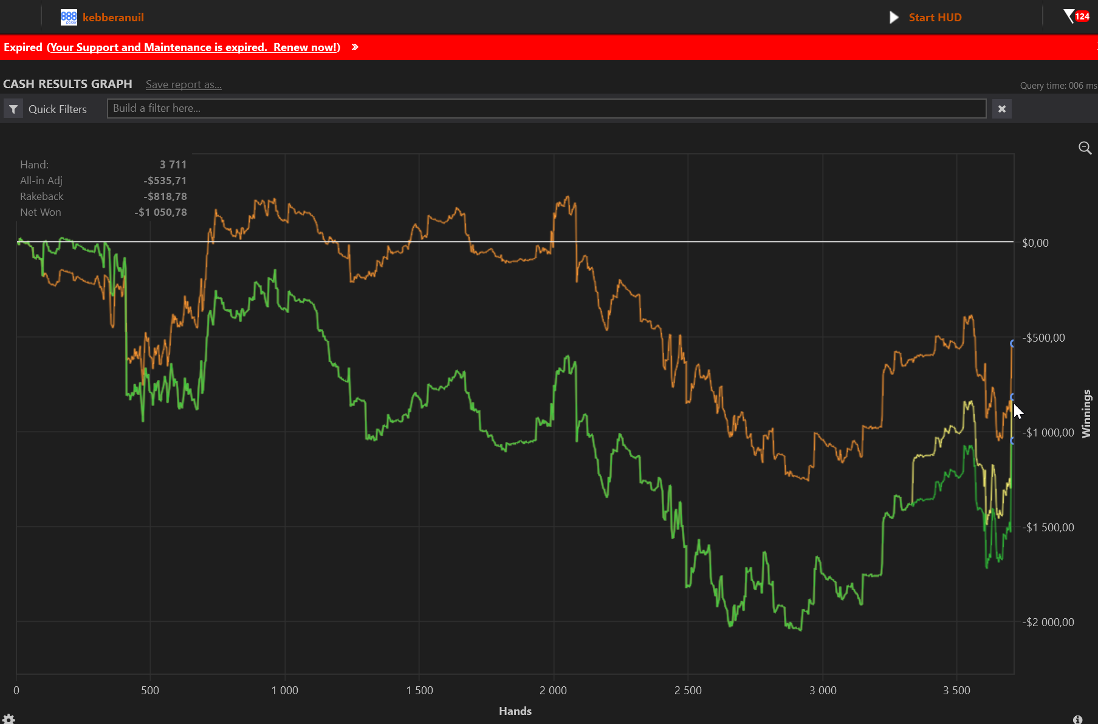Click the Query time 006 ms text

click(x=1059, y=86)
